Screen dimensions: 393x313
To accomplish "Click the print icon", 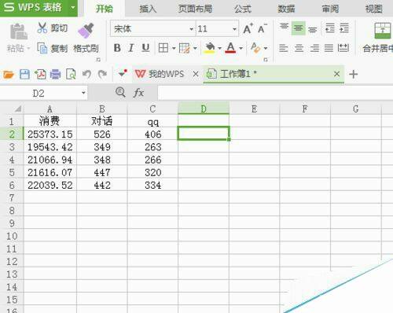I will tap(55, 75).
